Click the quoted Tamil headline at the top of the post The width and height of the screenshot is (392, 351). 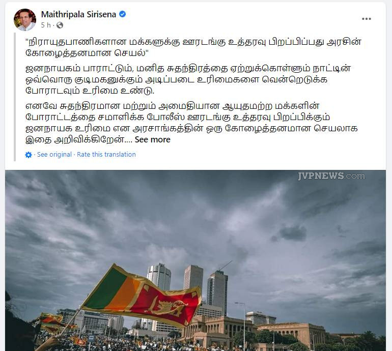tap(193, 47)
